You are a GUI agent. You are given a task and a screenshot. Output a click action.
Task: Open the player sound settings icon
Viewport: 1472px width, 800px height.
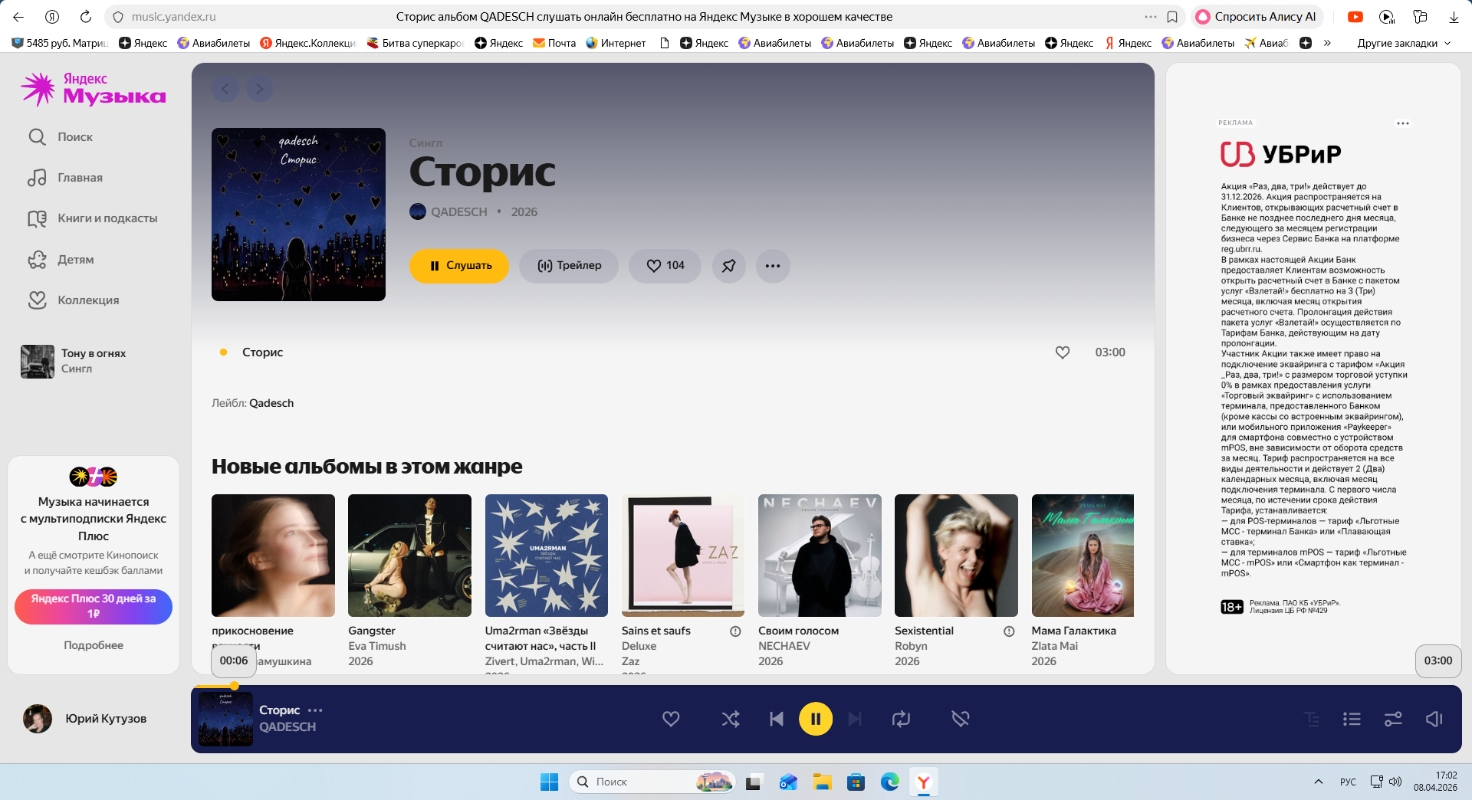pos(1393,719)
